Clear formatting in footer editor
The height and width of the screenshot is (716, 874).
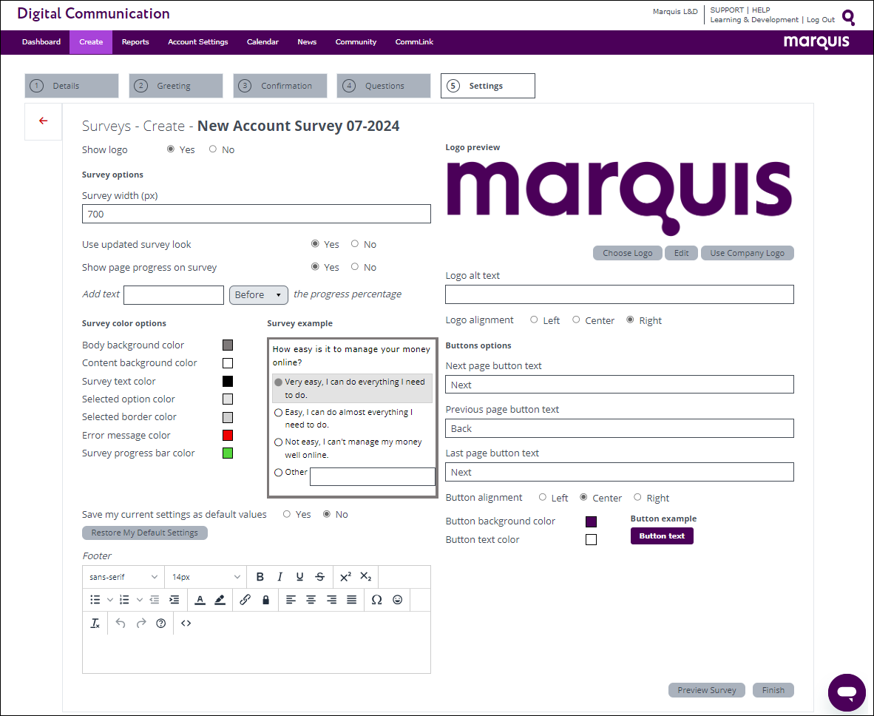(95, 624)
